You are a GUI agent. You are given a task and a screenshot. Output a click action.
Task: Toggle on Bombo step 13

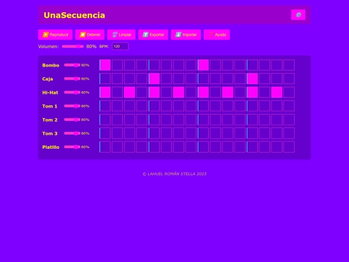click(x=252, y=65)
